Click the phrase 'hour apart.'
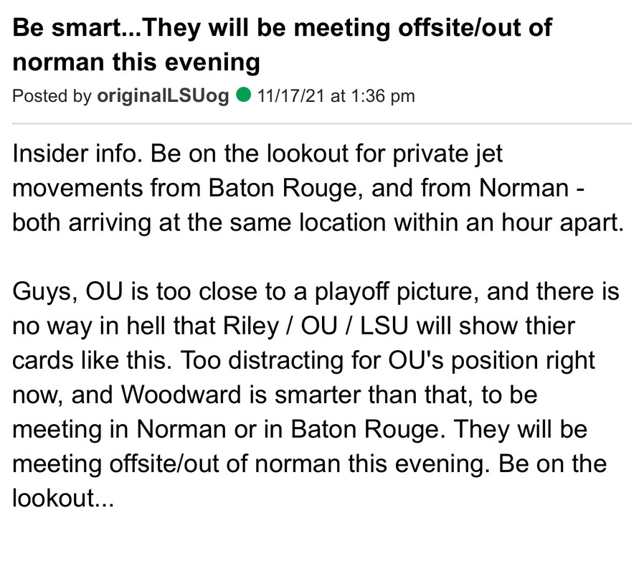Viewport: 644px width, 574px height. [562, 223]
